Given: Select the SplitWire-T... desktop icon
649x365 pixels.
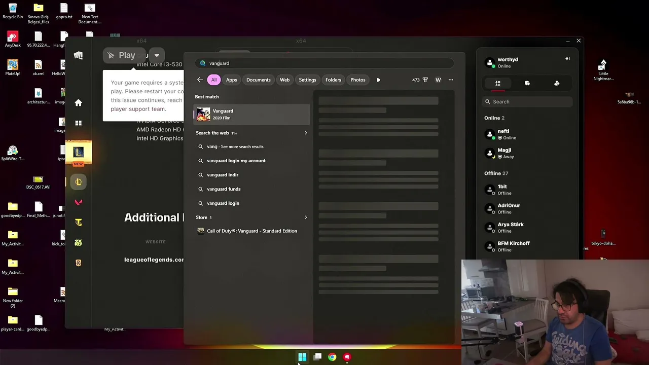Looking at the screenshot, I should coord(13,153).
